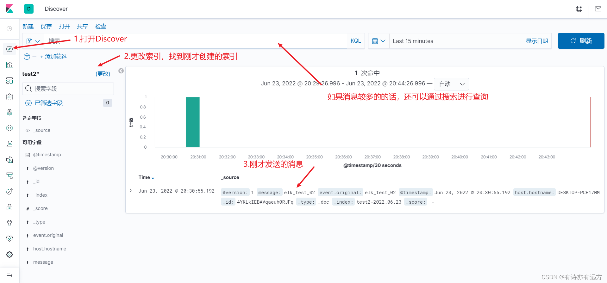Click Last 15 minutes time range
Screen dimensions: 607x283
coord(413,41)
